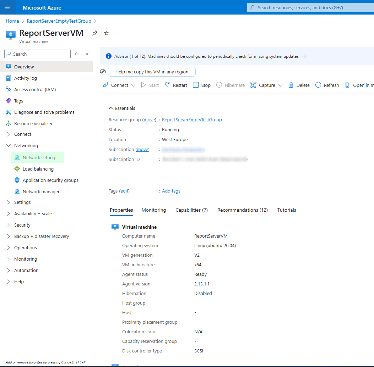
Task: Open the Connect dropdown in toolbar
Action: pyautogui.click(x=133, y=85)
